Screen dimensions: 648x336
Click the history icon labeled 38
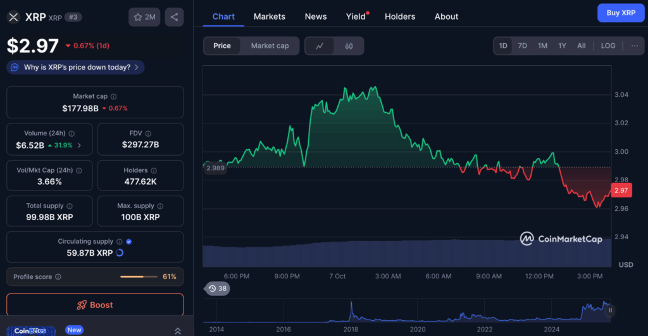point(216,289)
